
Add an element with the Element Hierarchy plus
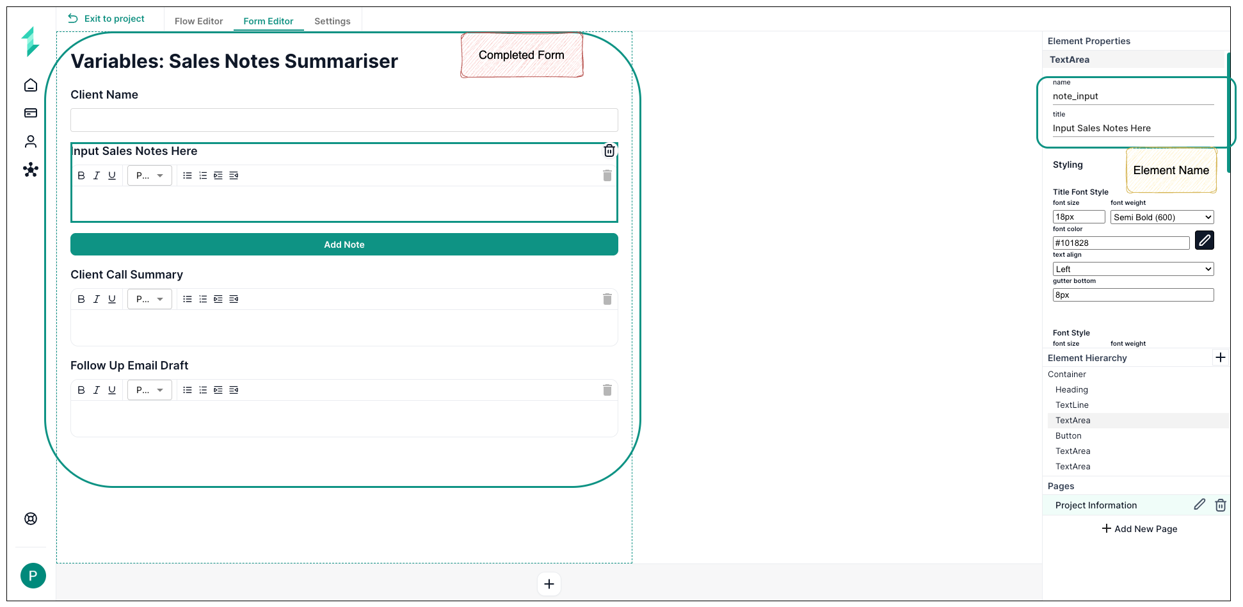pos(1221,357)
